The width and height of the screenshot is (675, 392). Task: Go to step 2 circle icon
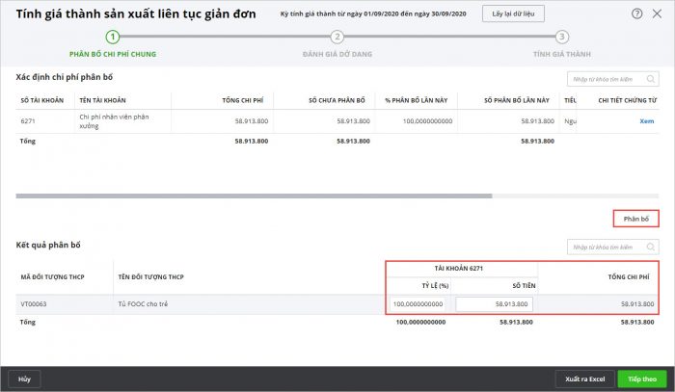[x=337, y=37]
